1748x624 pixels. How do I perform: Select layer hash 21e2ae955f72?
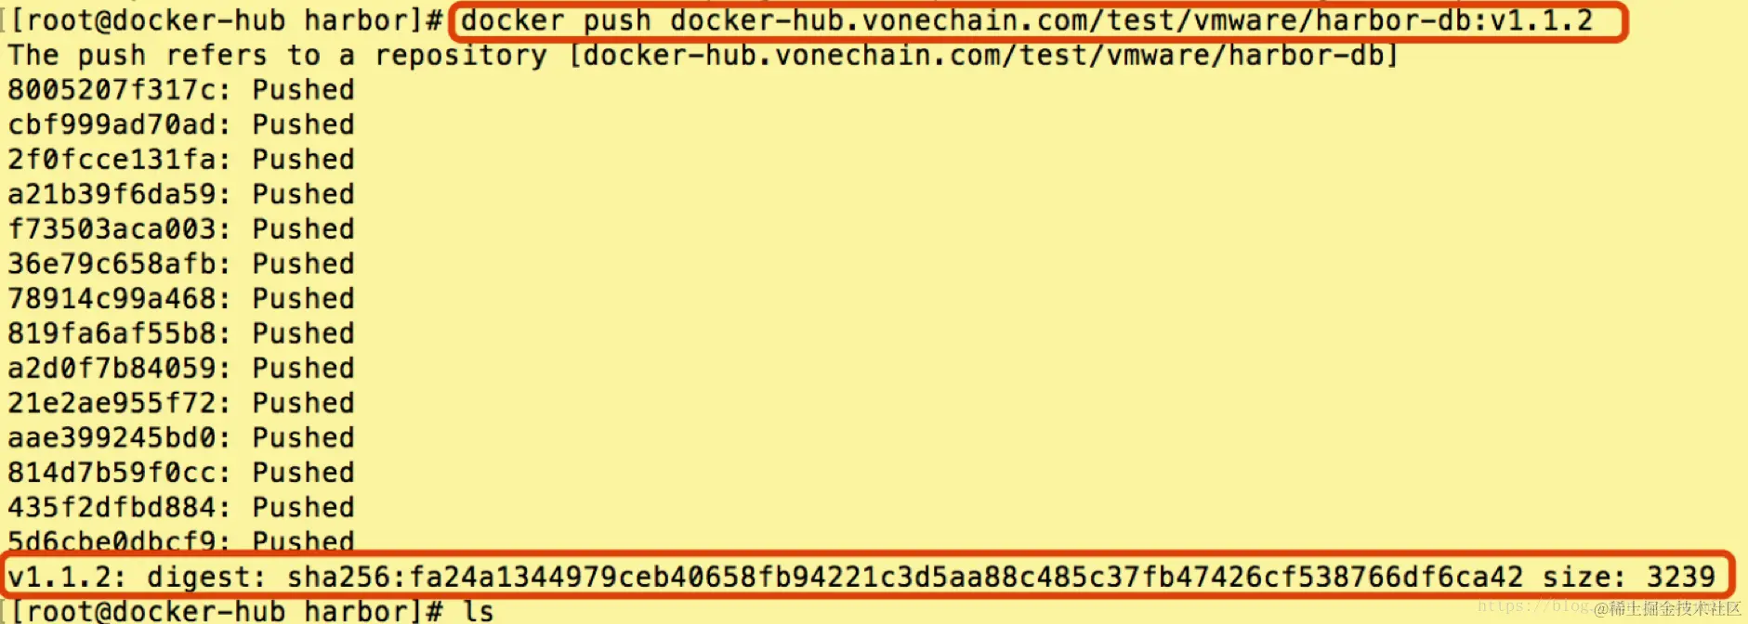click(117, 403)
